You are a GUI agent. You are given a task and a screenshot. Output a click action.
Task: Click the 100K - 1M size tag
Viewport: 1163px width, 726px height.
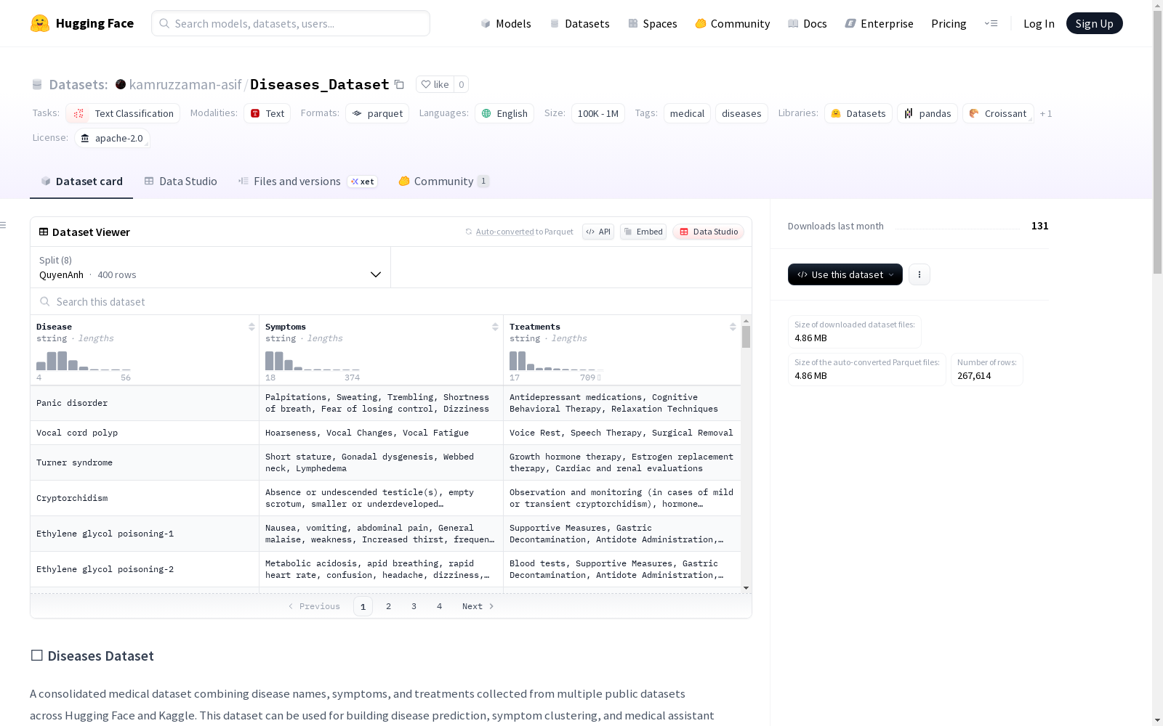[597, 113]
